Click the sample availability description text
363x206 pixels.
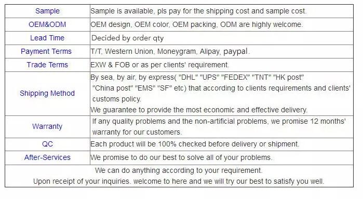[x=198, y=11]
